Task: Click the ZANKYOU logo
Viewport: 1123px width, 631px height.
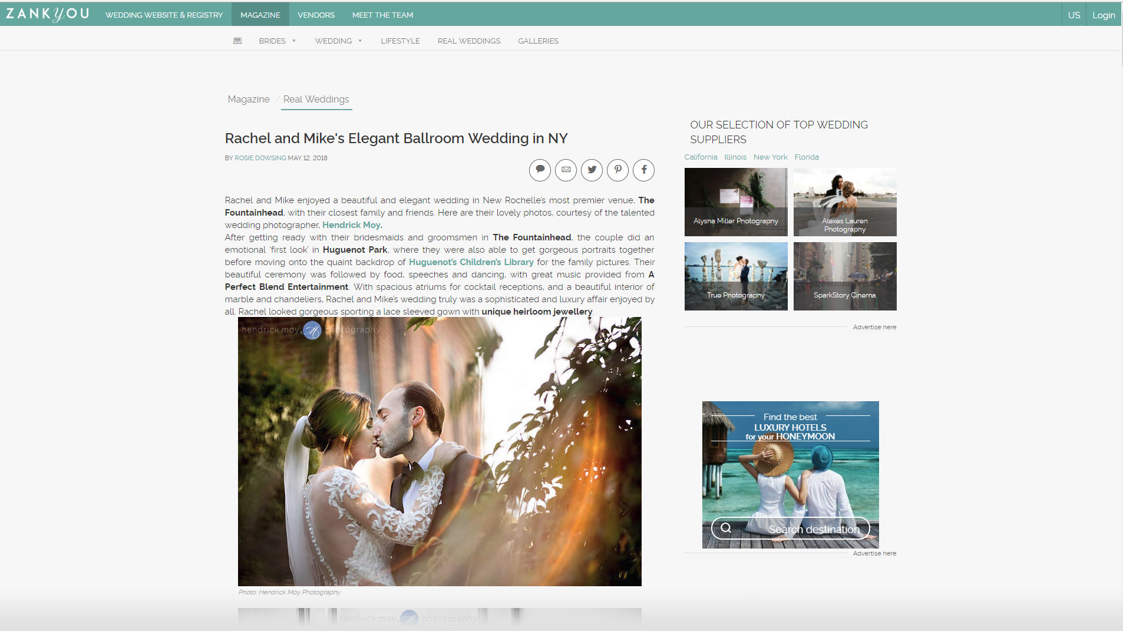Action: click(x=47, y=14)
